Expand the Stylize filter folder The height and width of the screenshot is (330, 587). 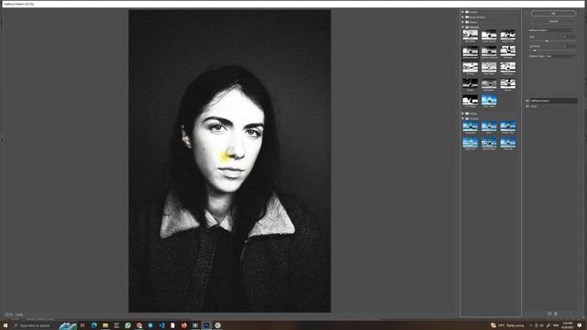pyautogui.click(x=462, y=114)
